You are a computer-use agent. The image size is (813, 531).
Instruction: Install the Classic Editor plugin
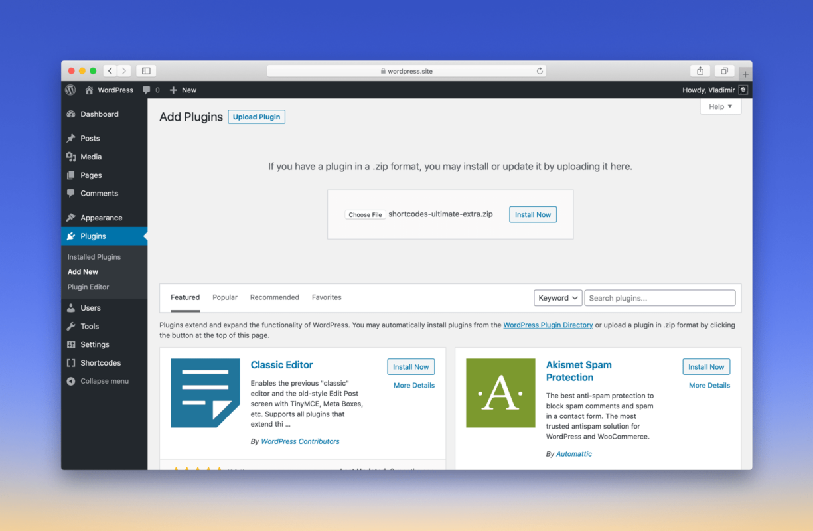pos(411,367)
